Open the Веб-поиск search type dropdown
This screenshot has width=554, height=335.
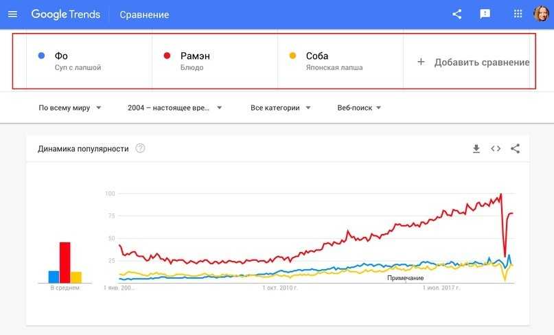359,108
